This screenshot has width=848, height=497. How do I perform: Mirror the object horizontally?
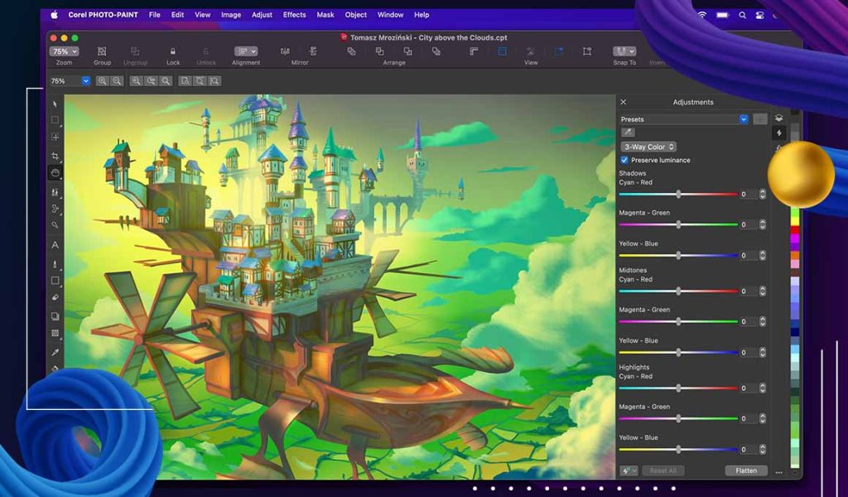coord(285,51)
